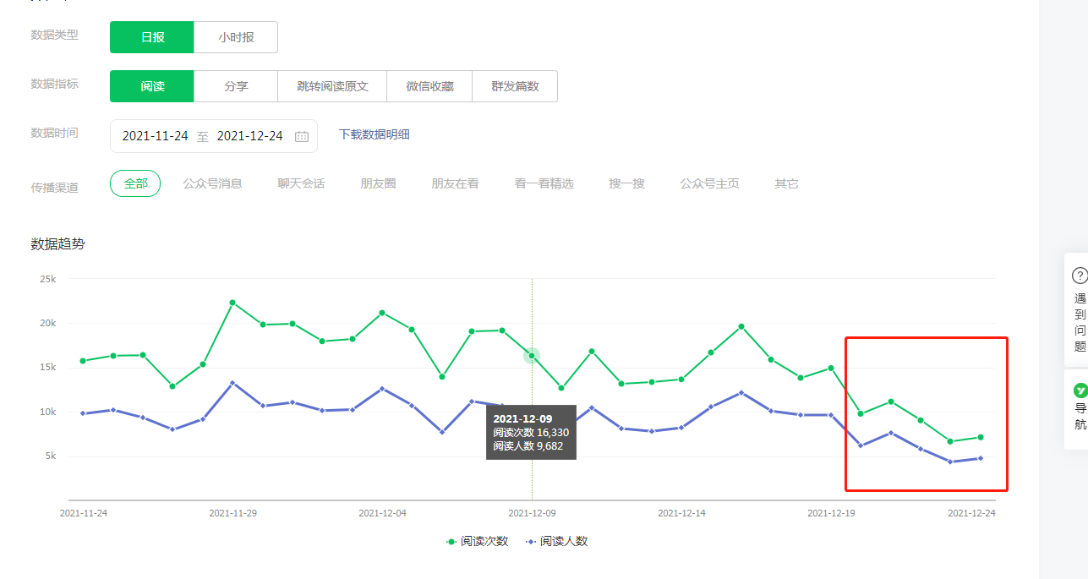Switch to the 分享 metric tab
This screenshot has height=579, width=1088.
click(x=236, y=86)
